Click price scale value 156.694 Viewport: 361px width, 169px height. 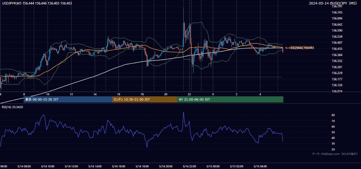click(x=336, y=18)
